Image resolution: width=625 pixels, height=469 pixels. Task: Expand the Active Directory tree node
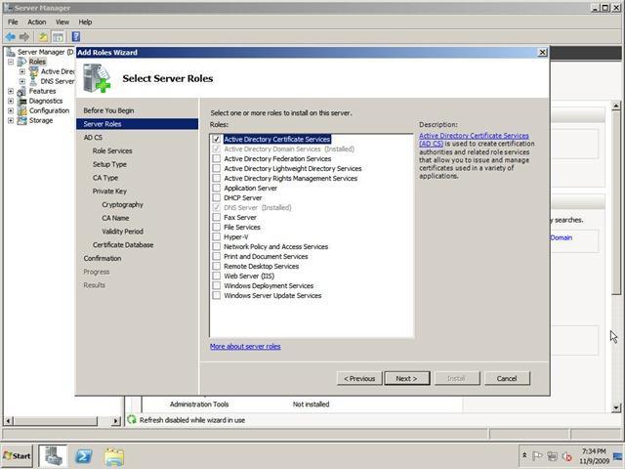pos(22,71)
